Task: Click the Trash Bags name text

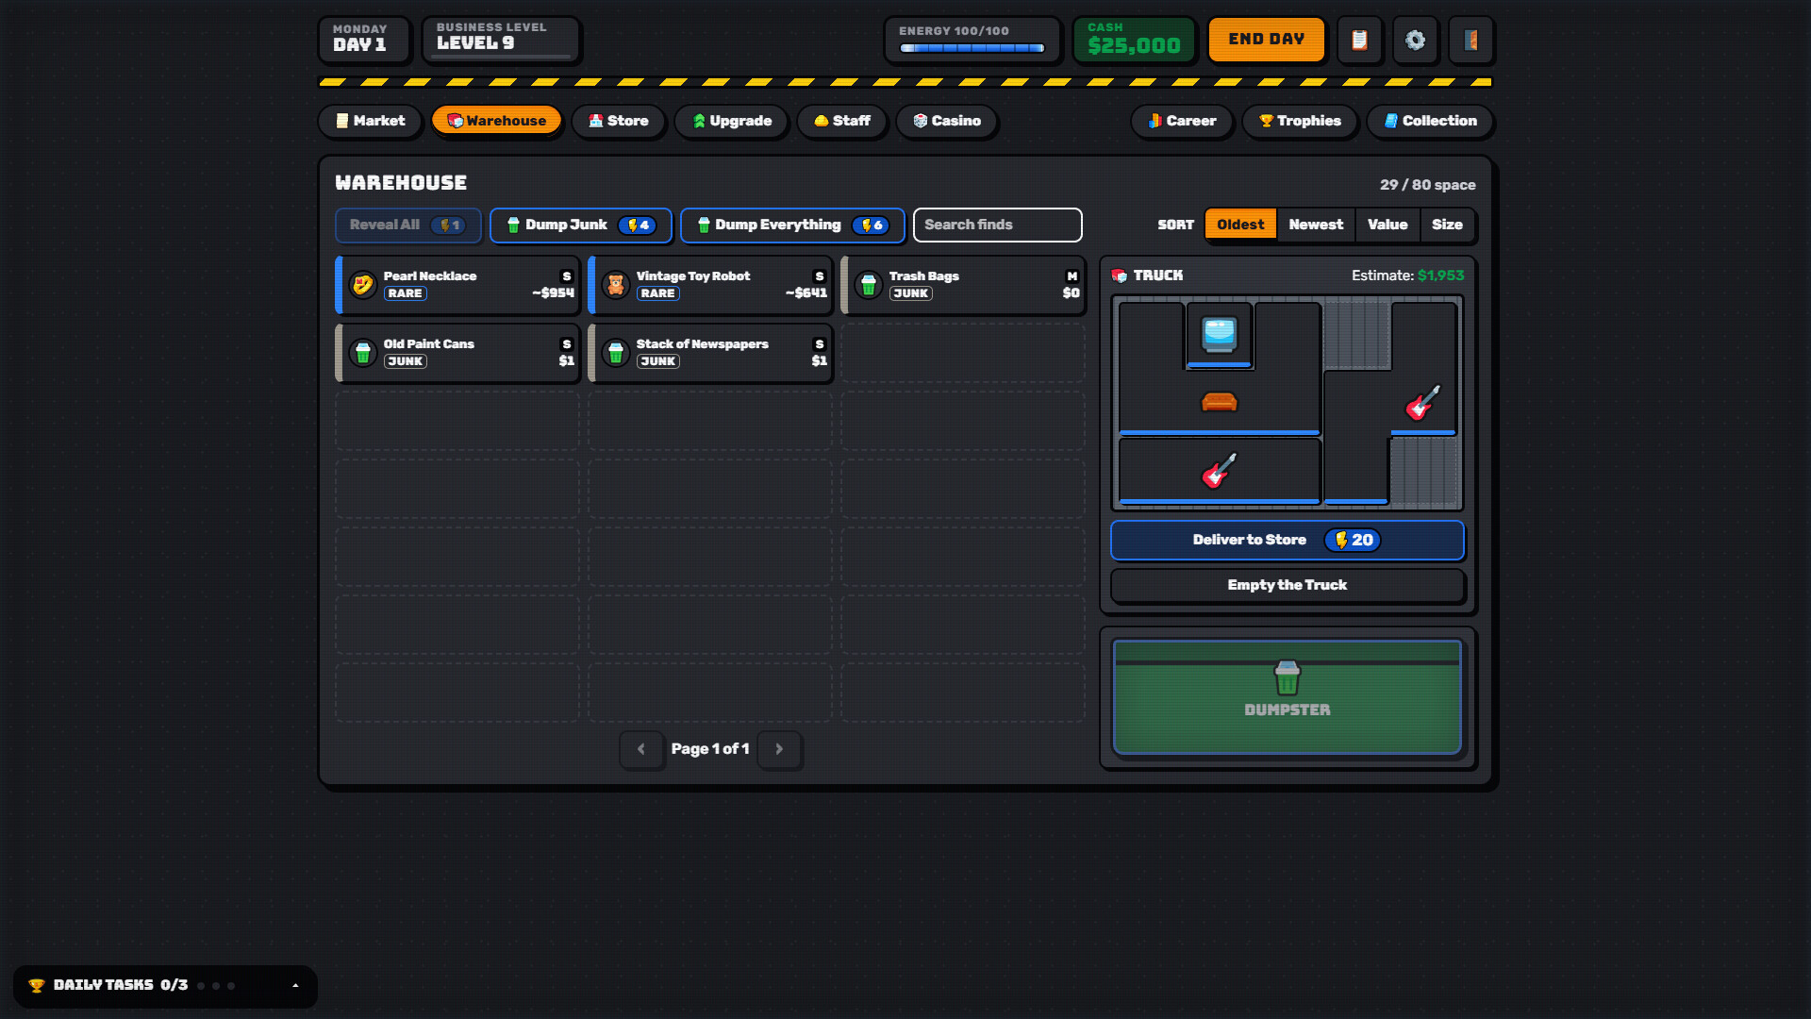Action: pyautogui.click(x=923, y=276)
